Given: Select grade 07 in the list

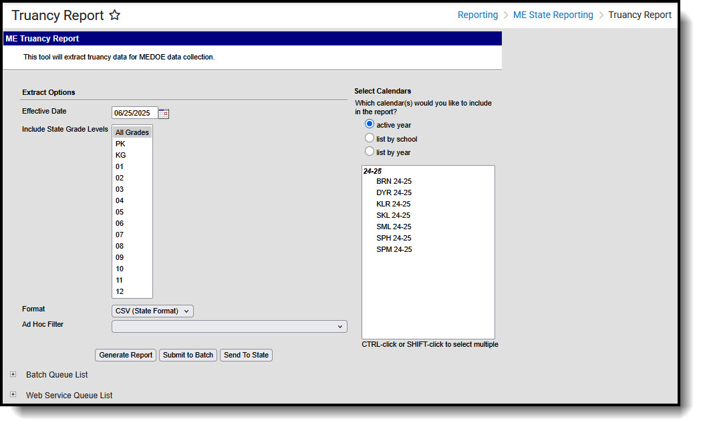Looking at the screenshot, I should point(132,235).
